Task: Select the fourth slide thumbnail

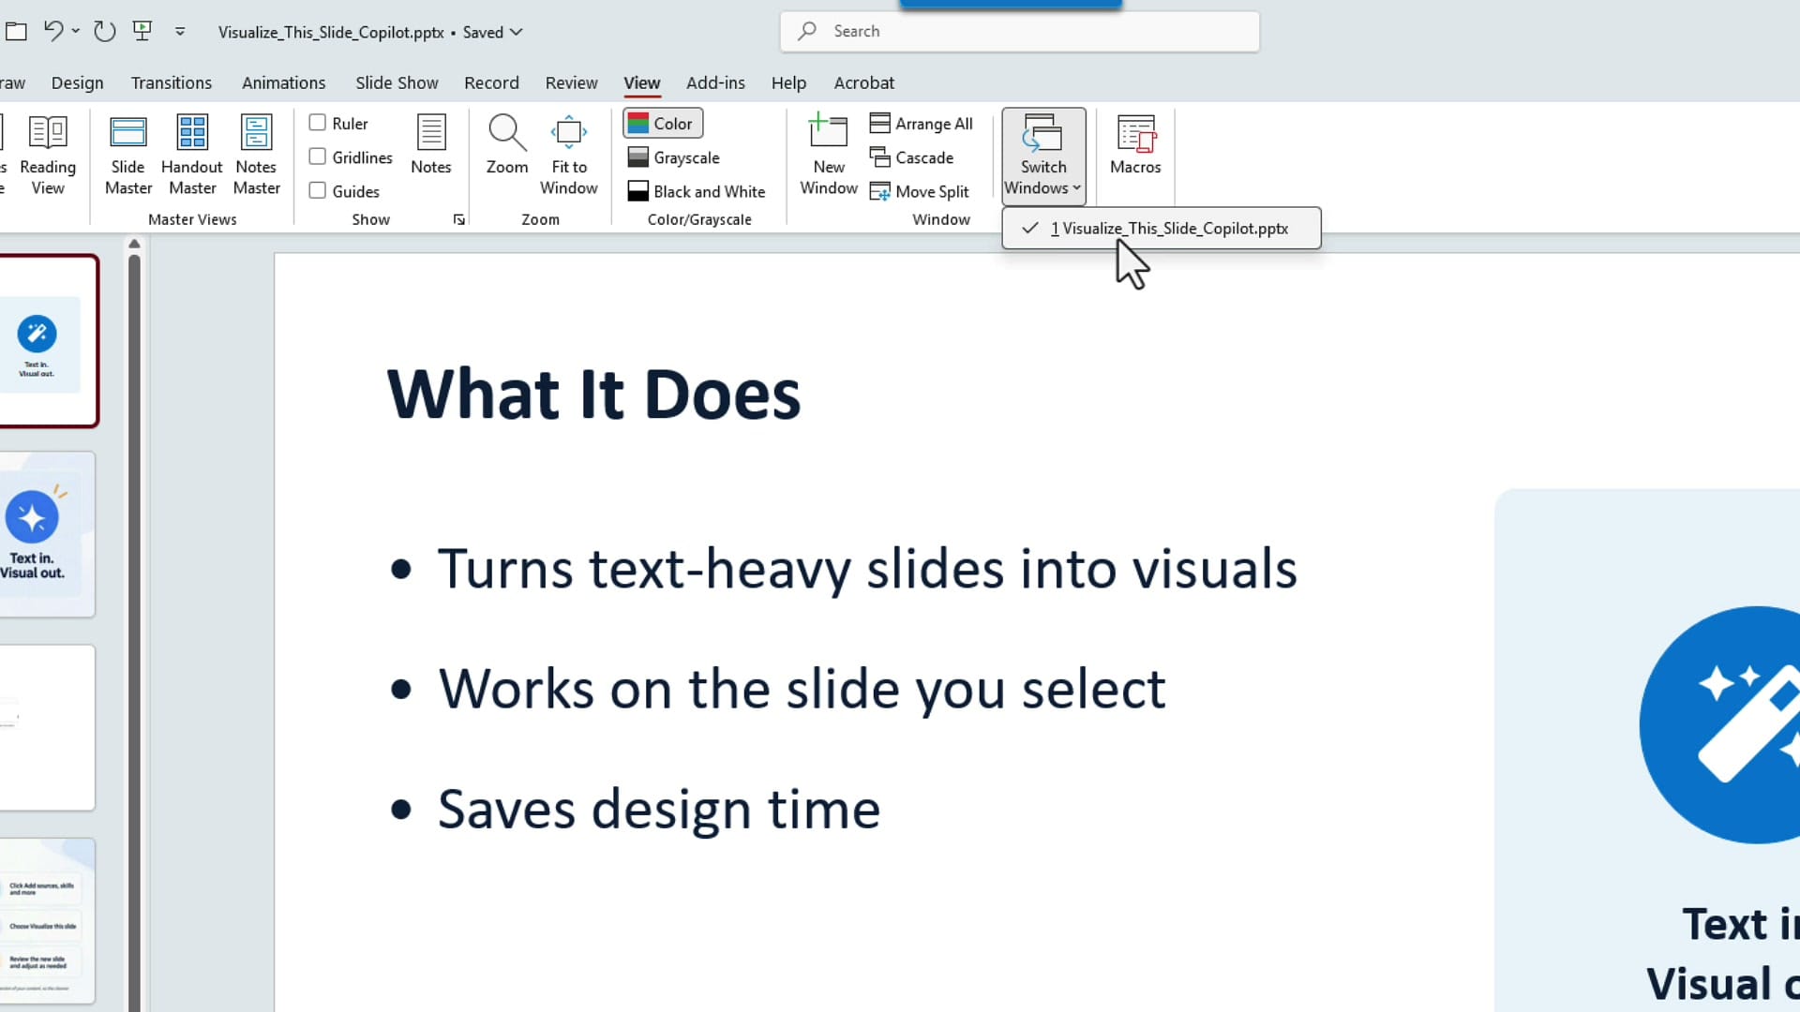Action: click(47, 920)
